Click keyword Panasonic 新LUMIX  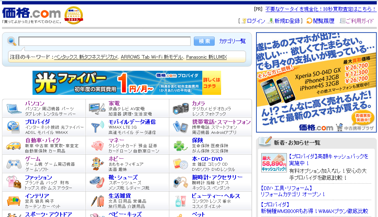(206, 57)
